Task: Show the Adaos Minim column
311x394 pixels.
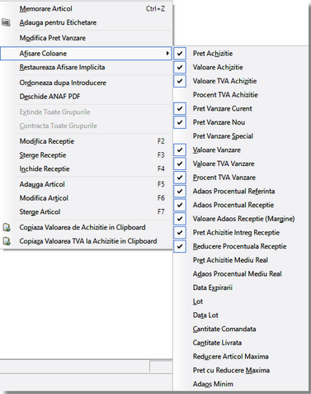Action: (241, 384)
